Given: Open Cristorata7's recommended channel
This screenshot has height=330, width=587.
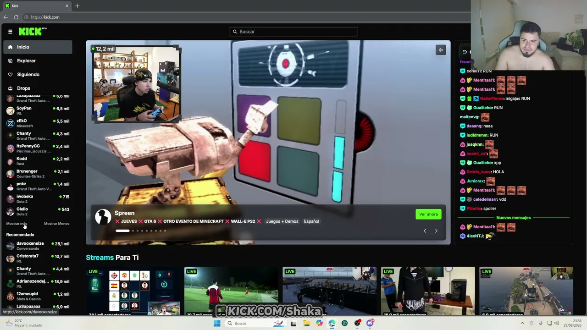Looking at the screenshot, I should click(38, 258).
